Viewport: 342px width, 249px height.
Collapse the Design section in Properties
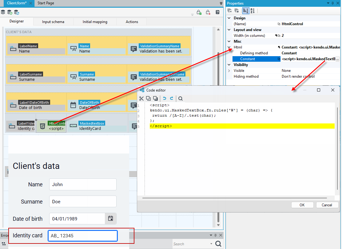click(x=229, y=18)
